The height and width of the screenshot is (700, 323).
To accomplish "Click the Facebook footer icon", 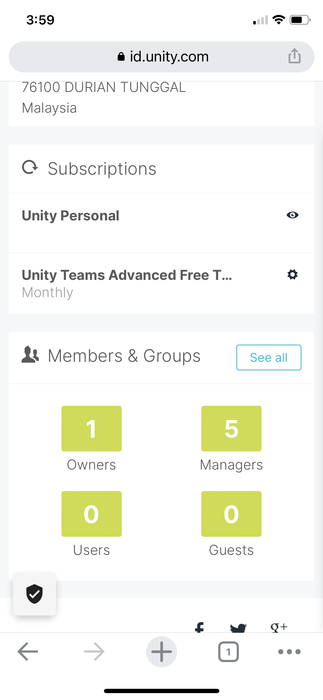I will click(x=199, y=628).
